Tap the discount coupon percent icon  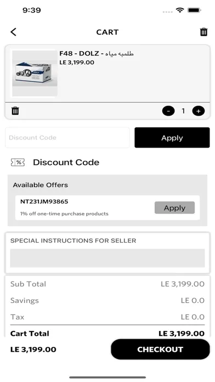click(18, 162)
